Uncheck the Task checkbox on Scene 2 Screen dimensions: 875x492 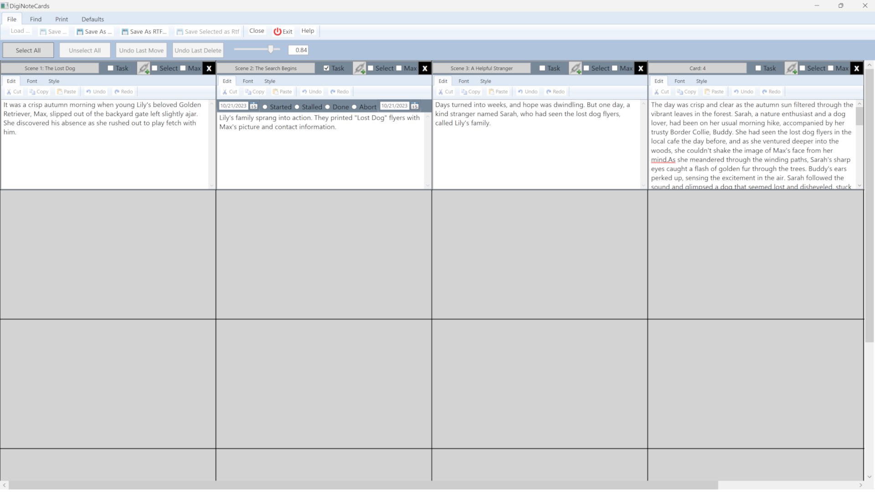coord(326,68)
